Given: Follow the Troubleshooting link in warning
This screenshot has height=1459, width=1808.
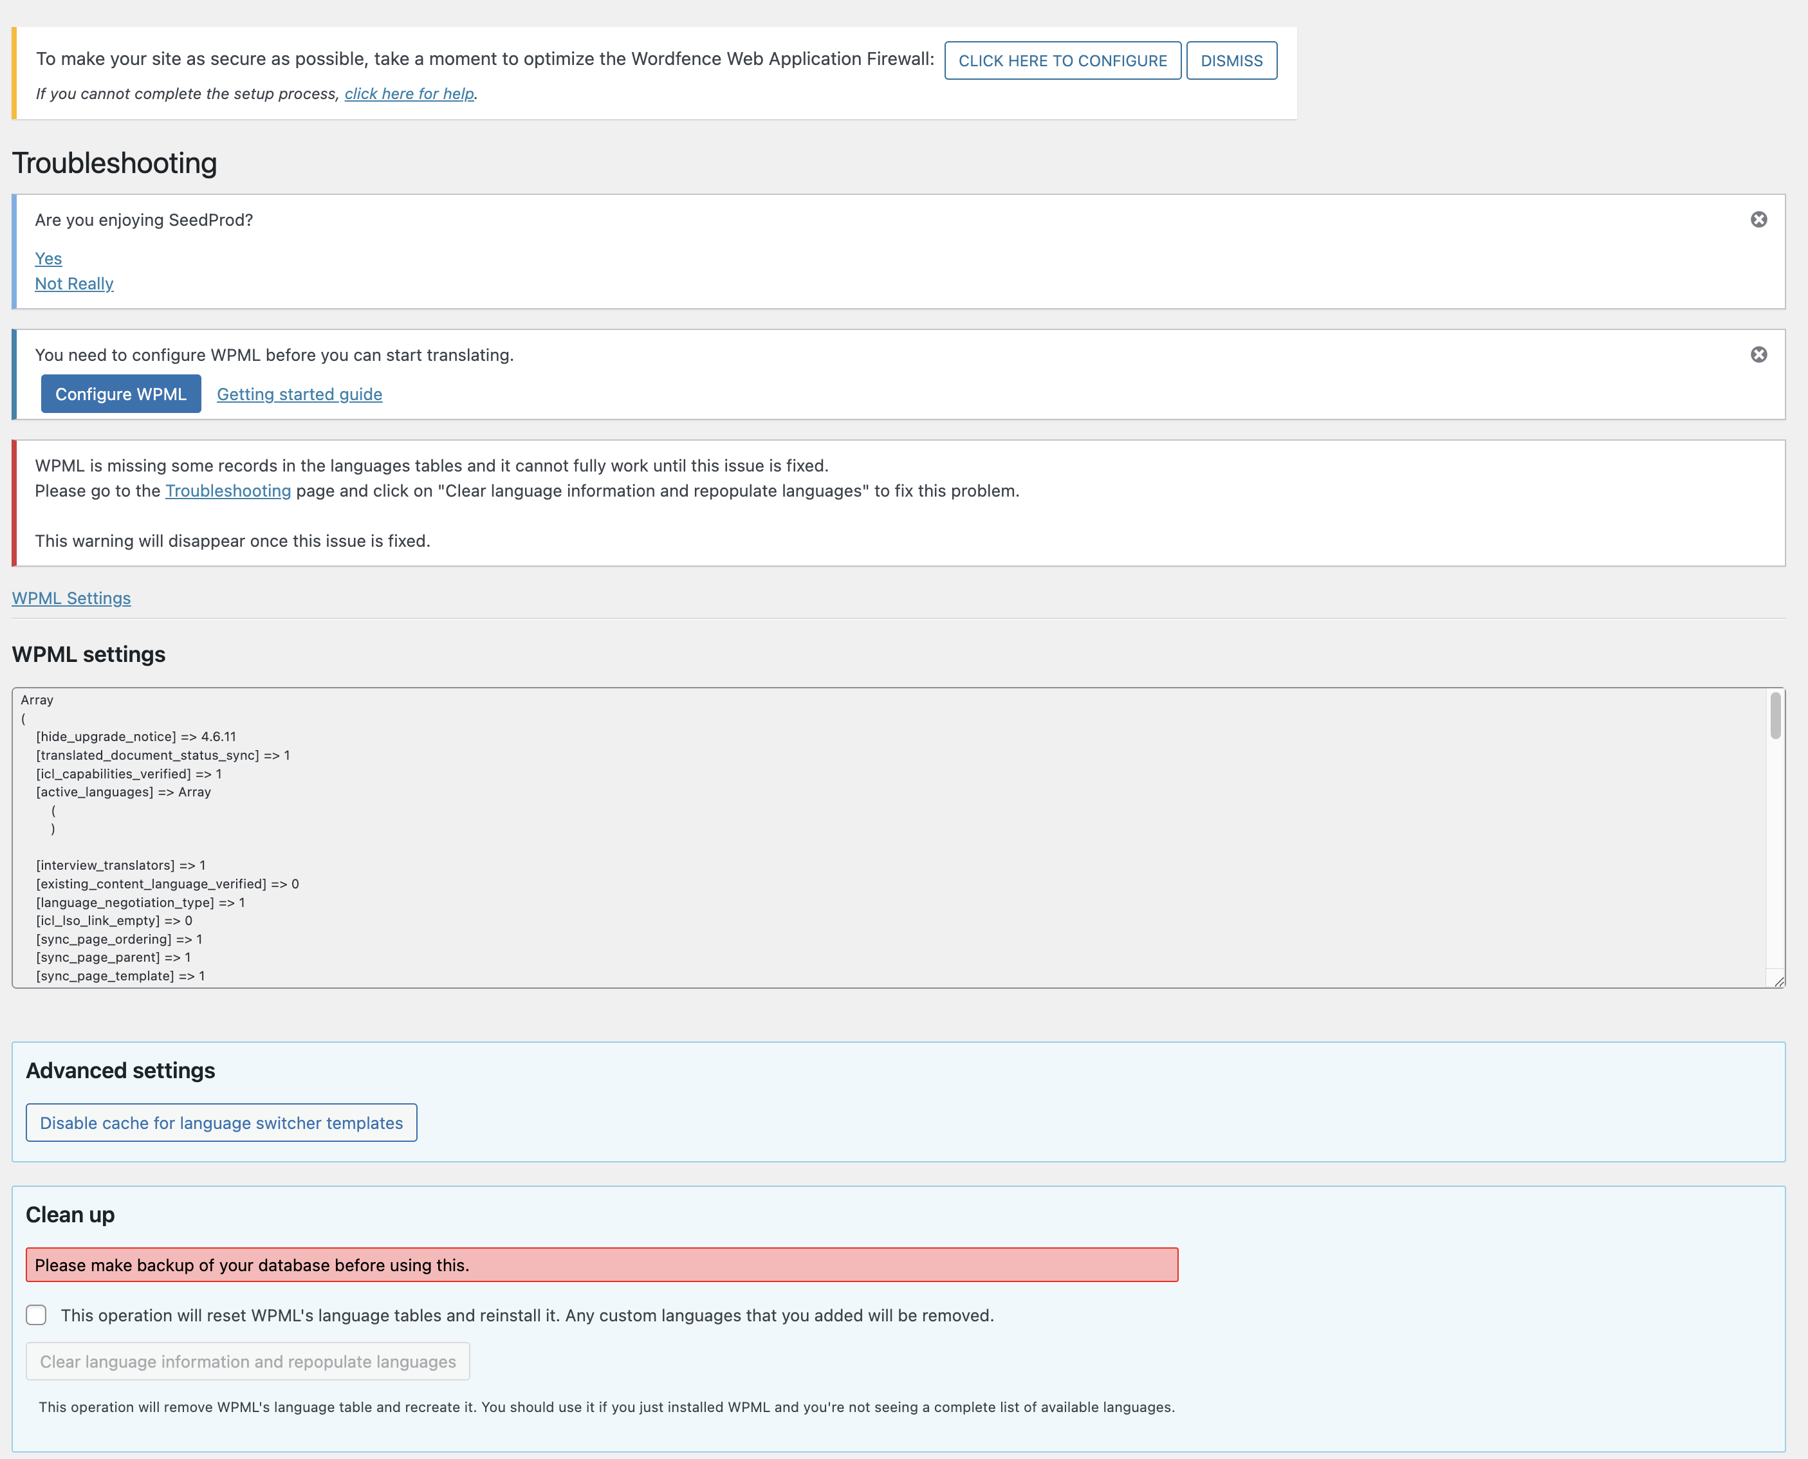Looking at the screenshot, I should [x=228, y=491].
